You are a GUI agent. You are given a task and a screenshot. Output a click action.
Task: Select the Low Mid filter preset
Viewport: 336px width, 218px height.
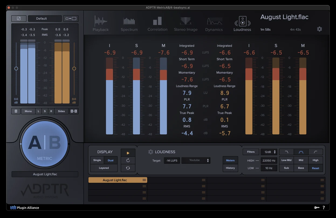(x=286, y=160)
